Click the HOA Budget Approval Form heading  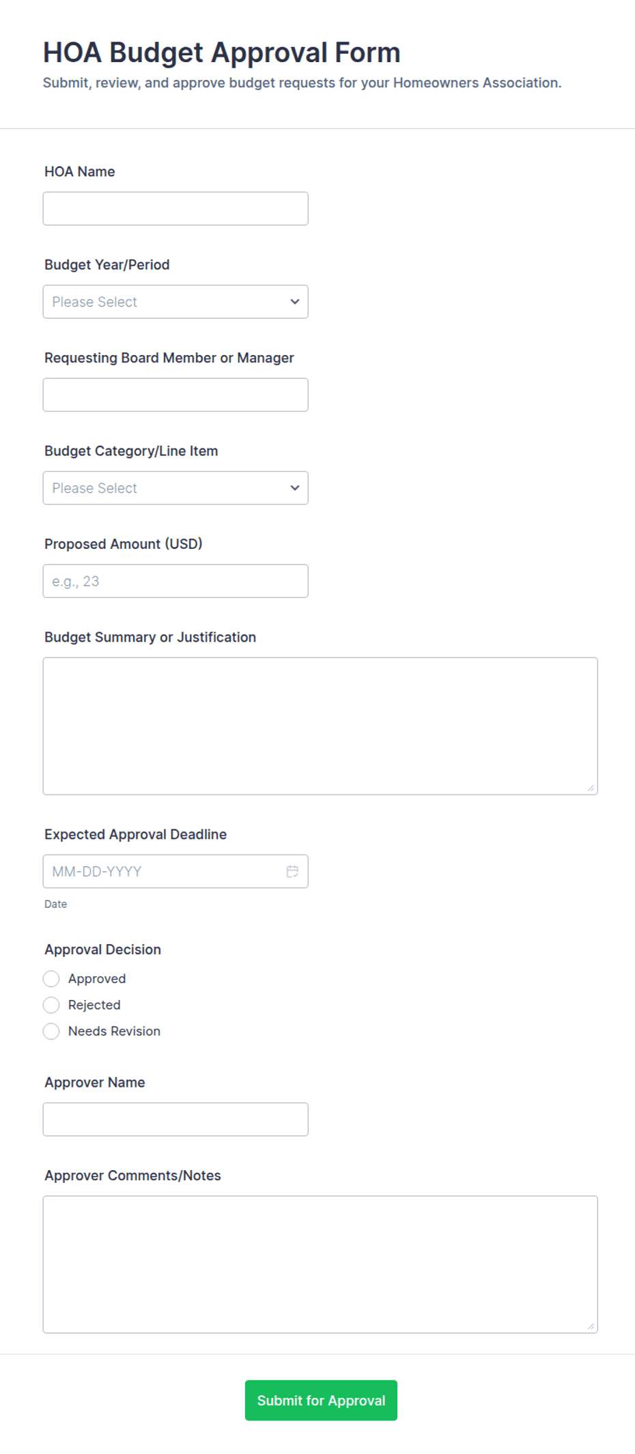(x=222, y=53)
